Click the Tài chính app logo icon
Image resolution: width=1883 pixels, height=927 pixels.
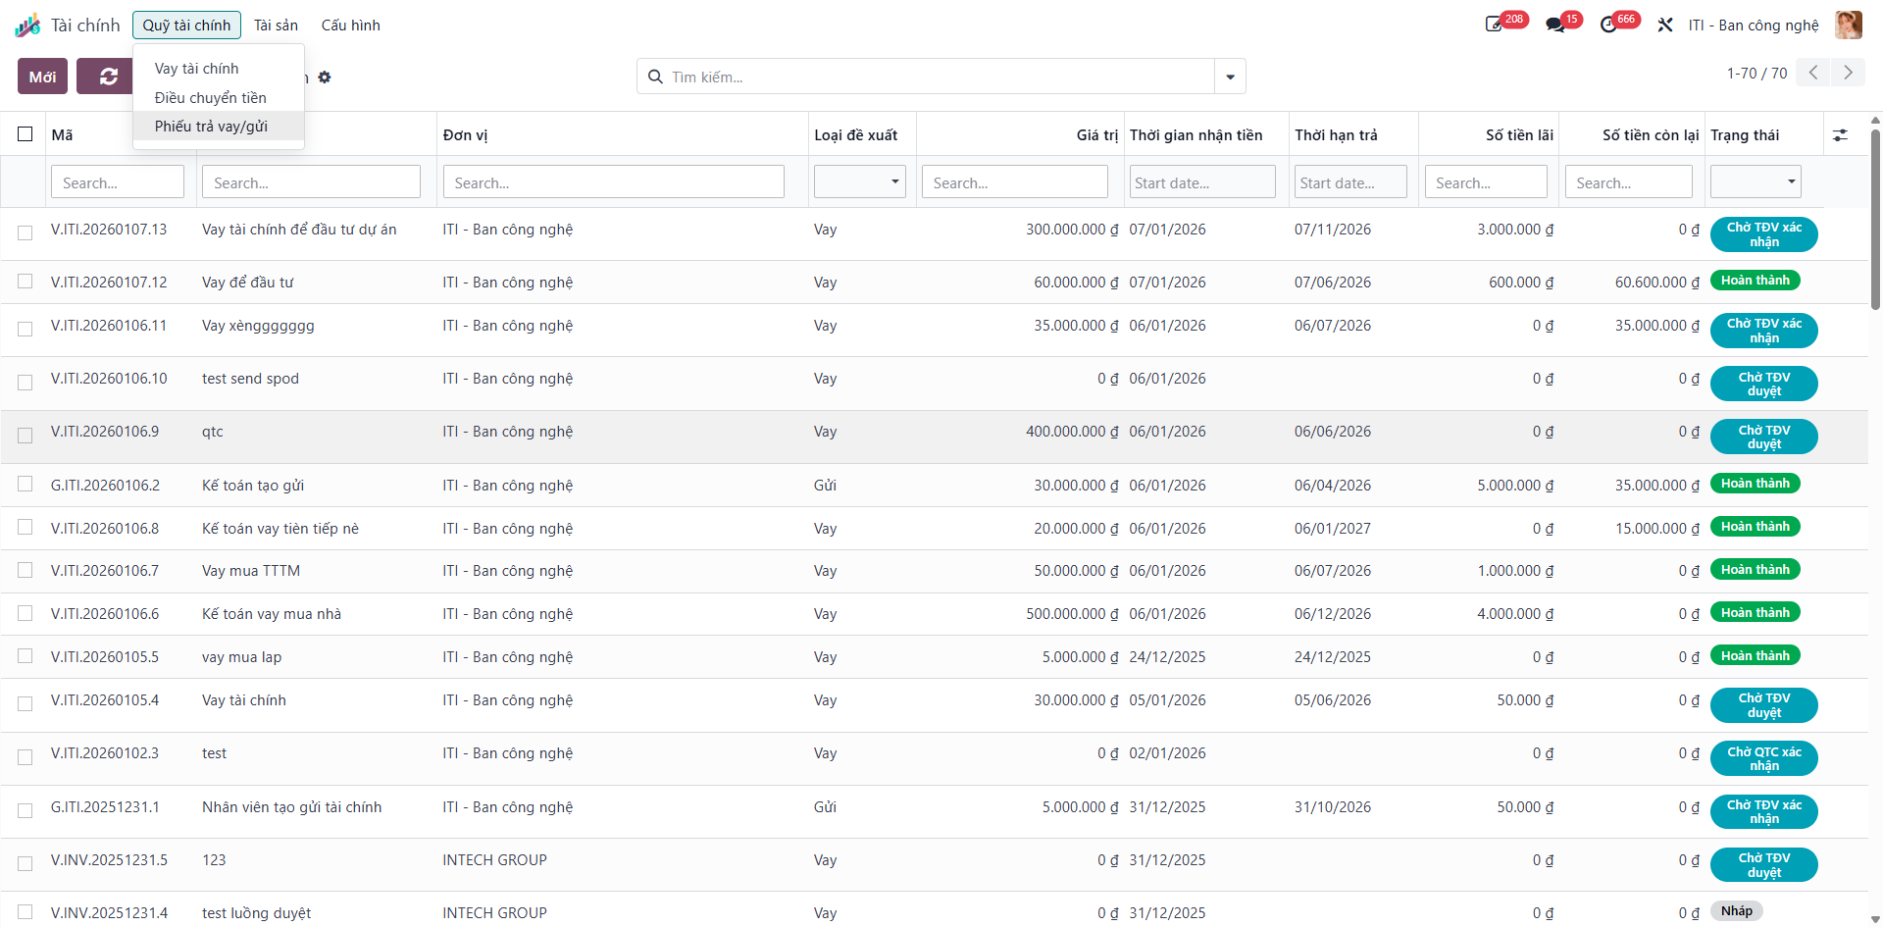pos(27,26)
